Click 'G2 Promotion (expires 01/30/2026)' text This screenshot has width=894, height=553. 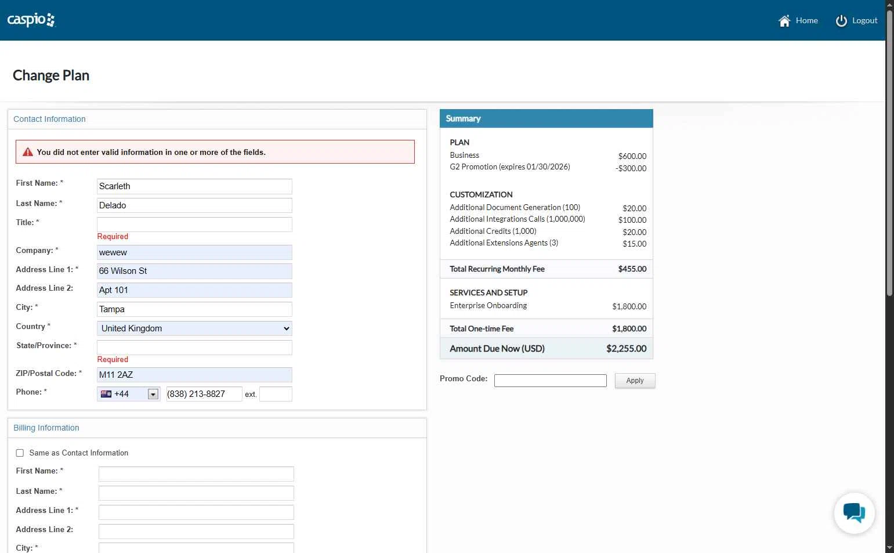(x=510, y=167)
